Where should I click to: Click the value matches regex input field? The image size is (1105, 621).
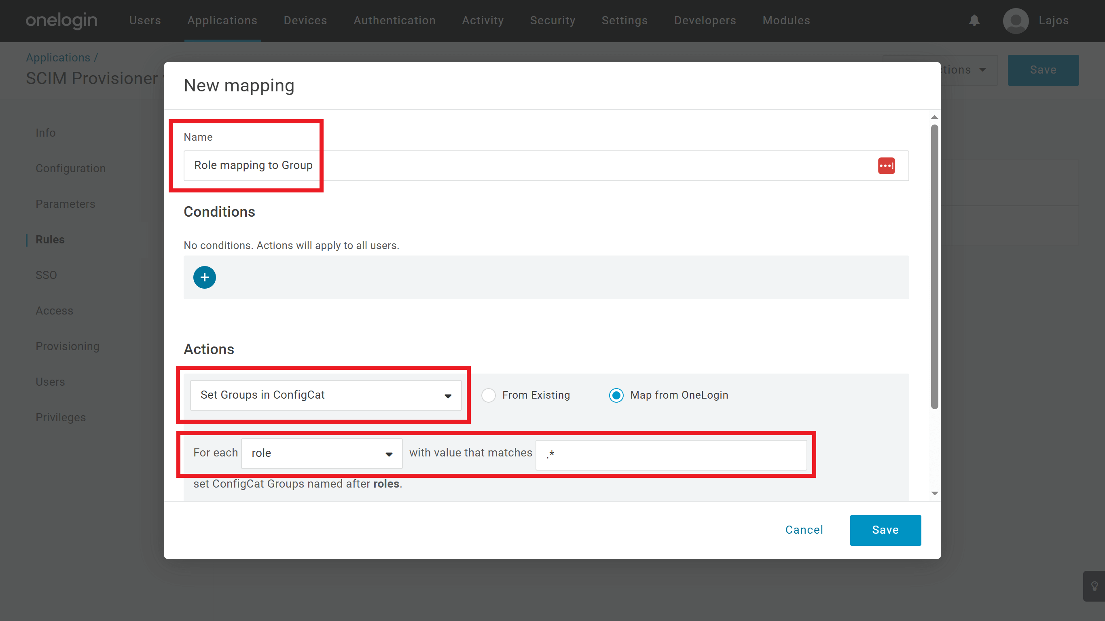[x=671, y=454]
